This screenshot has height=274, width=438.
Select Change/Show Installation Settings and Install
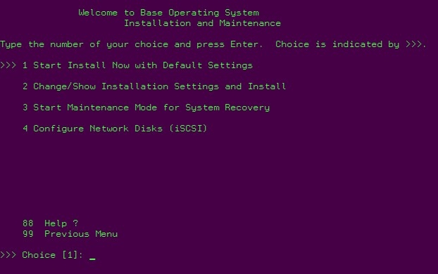pos(154,86)
